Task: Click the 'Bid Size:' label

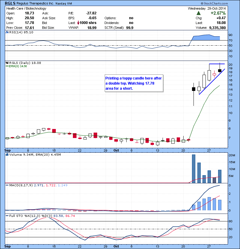Action: click(x=48, y=28)
